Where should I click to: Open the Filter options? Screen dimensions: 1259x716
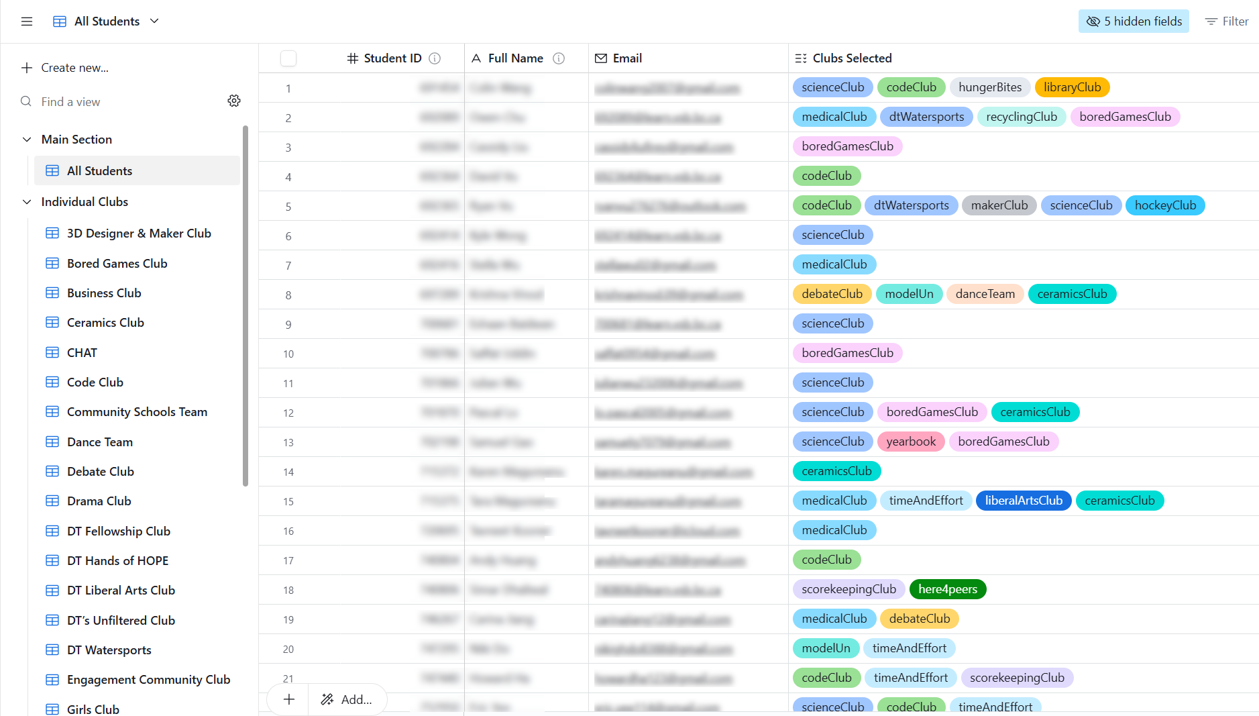point(1227,21)
